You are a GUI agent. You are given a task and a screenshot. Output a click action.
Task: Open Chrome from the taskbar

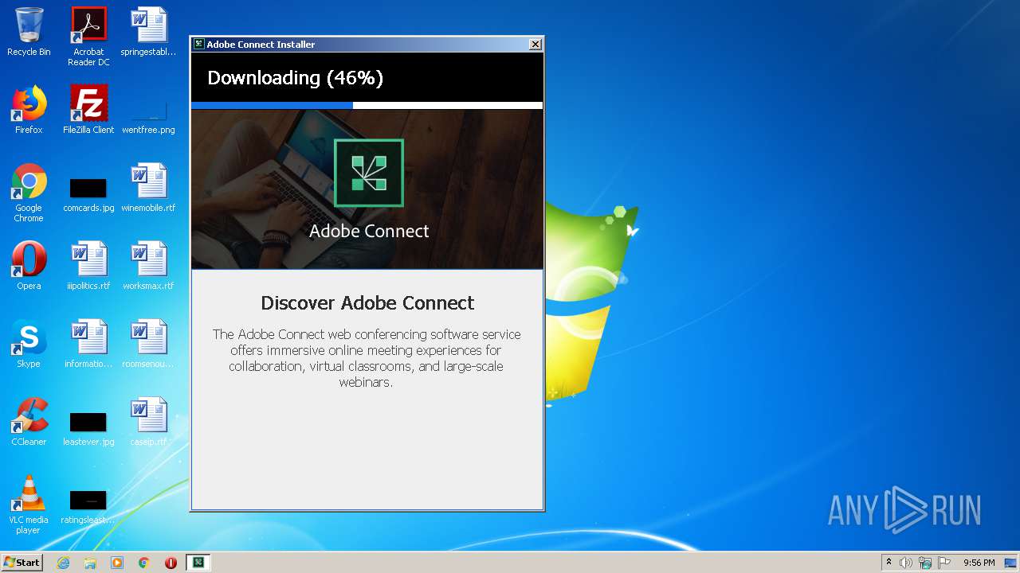[144, 563]
